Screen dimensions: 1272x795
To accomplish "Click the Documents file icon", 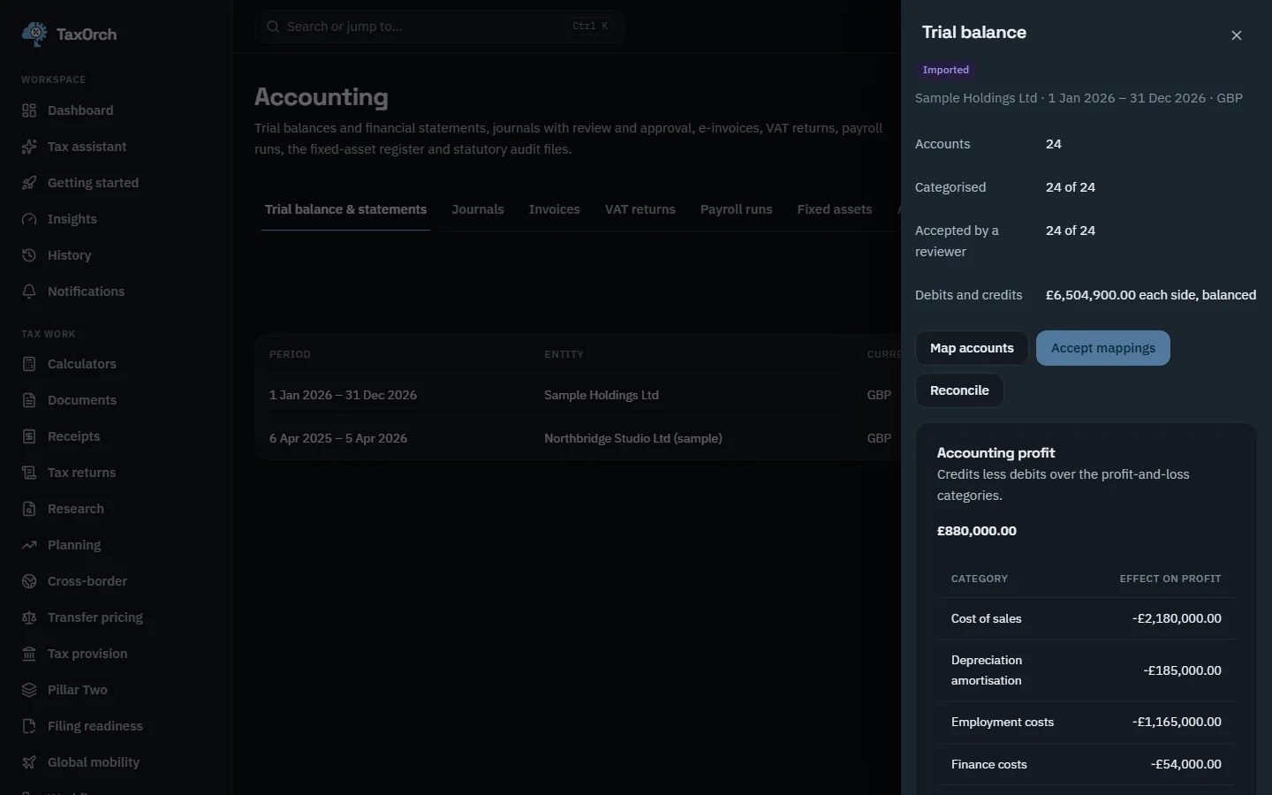I will (29, 400).
